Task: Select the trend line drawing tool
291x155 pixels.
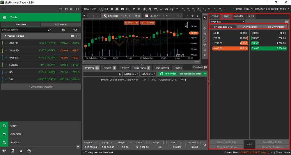Action: tap(205, 39)
